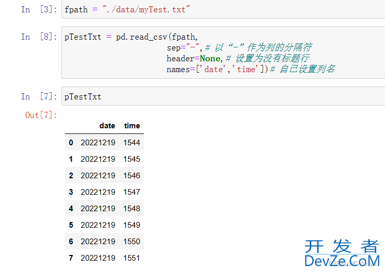
Task: Click index label 1 in dataframe
Action: tap(71, 159)
